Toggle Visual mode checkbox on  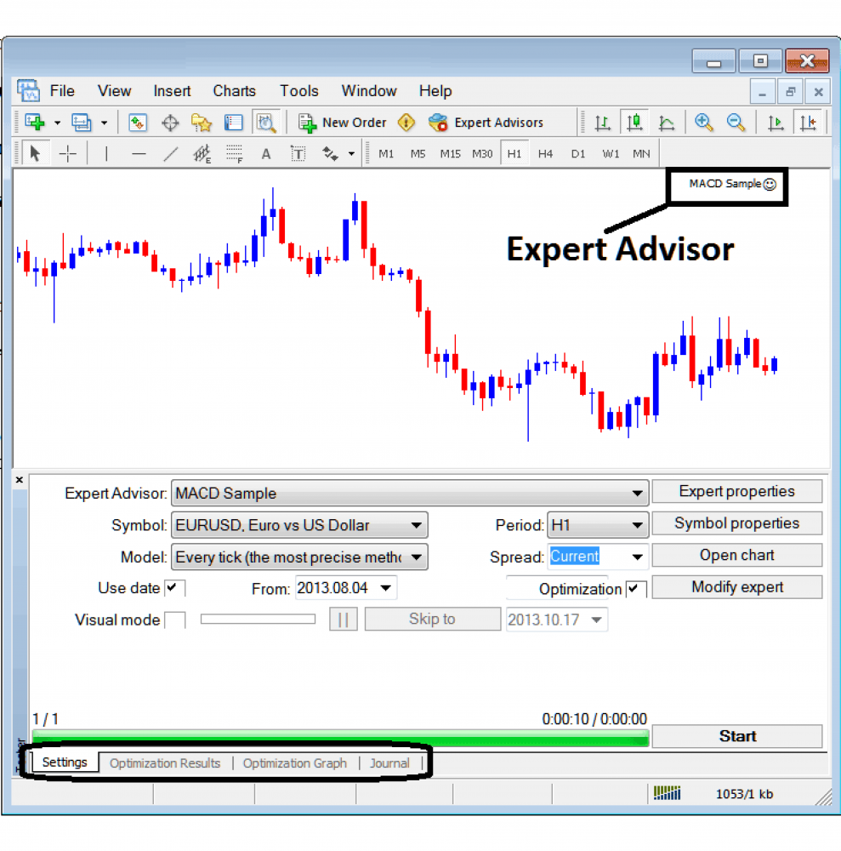tap(175, 620)
